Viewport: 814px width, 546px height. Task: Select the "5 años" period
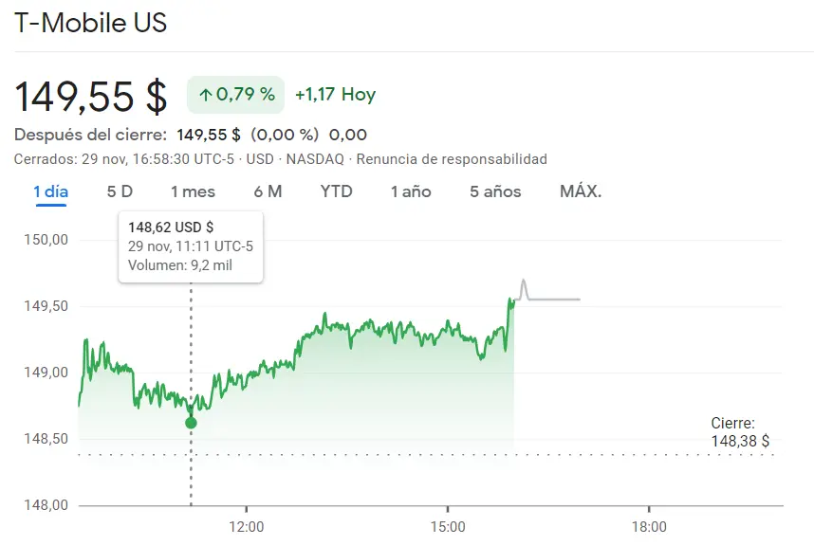coord(494,191)
